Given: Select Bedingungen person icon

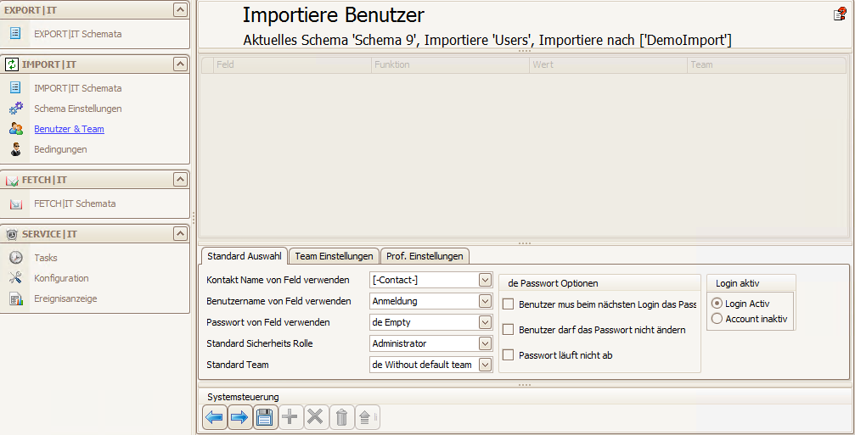Looking at the screenshot, I should [16, 148].
